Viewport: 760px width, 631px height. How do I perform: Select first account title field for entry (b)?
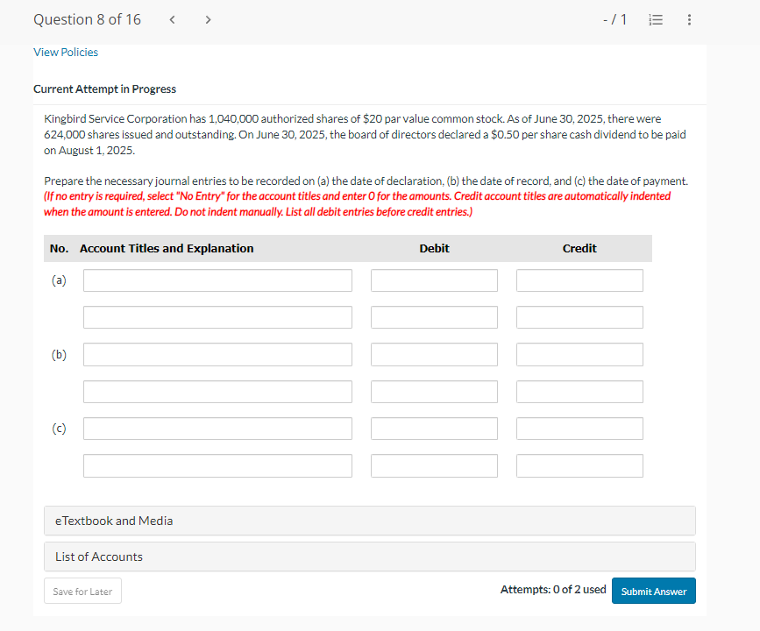(217, 355)
